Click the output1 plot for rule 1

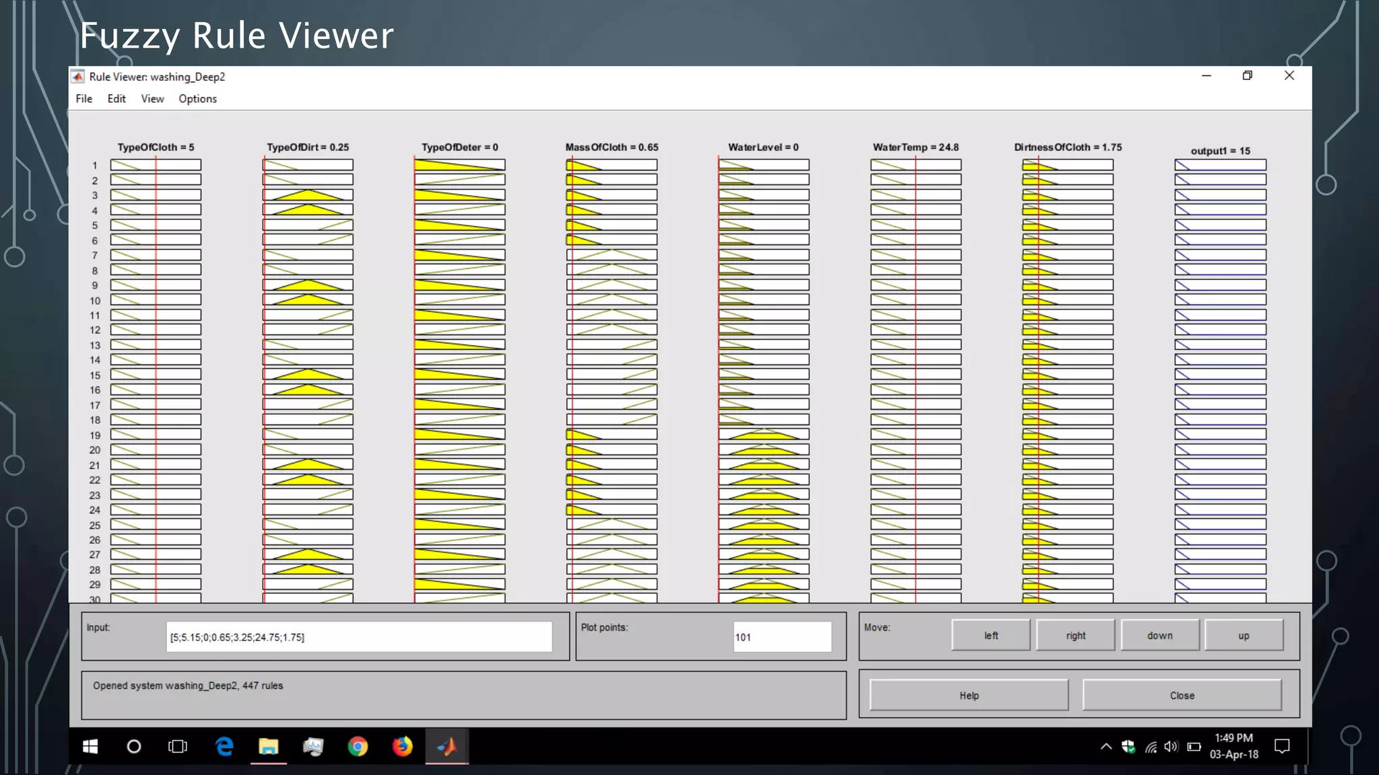1220,165
